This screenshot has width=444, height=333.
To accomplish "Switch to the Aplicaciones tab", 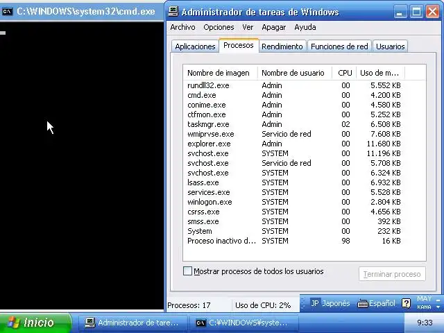I will tap(195, 46).
